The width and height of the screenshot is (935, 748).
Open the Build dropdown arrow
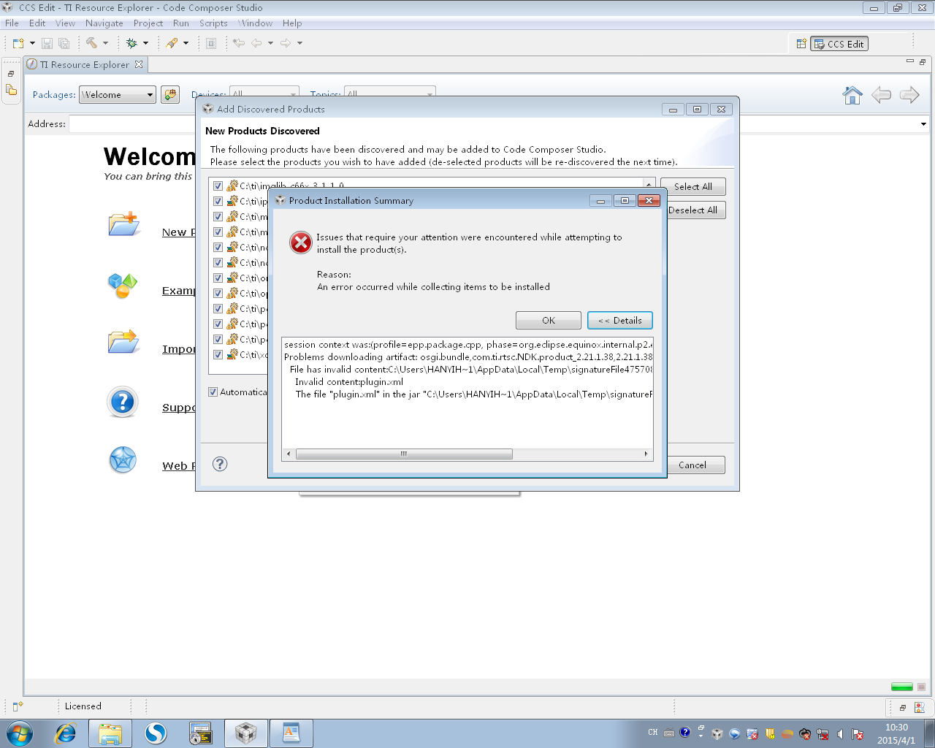click(x=105, y=43)
